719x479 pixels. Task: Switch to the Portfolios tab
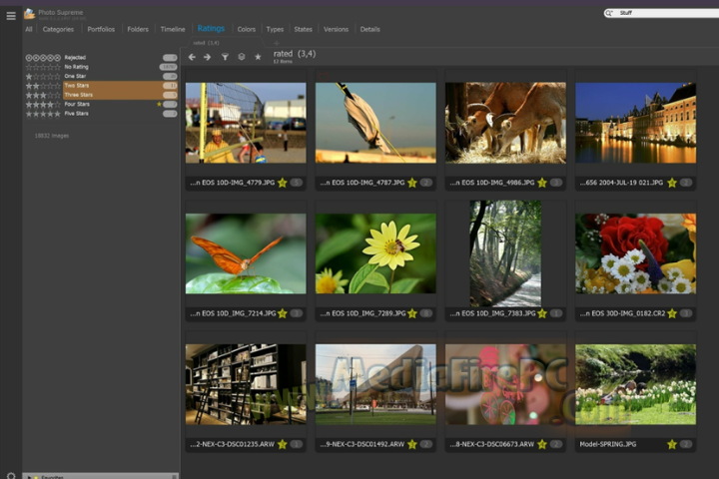(101, 29)
